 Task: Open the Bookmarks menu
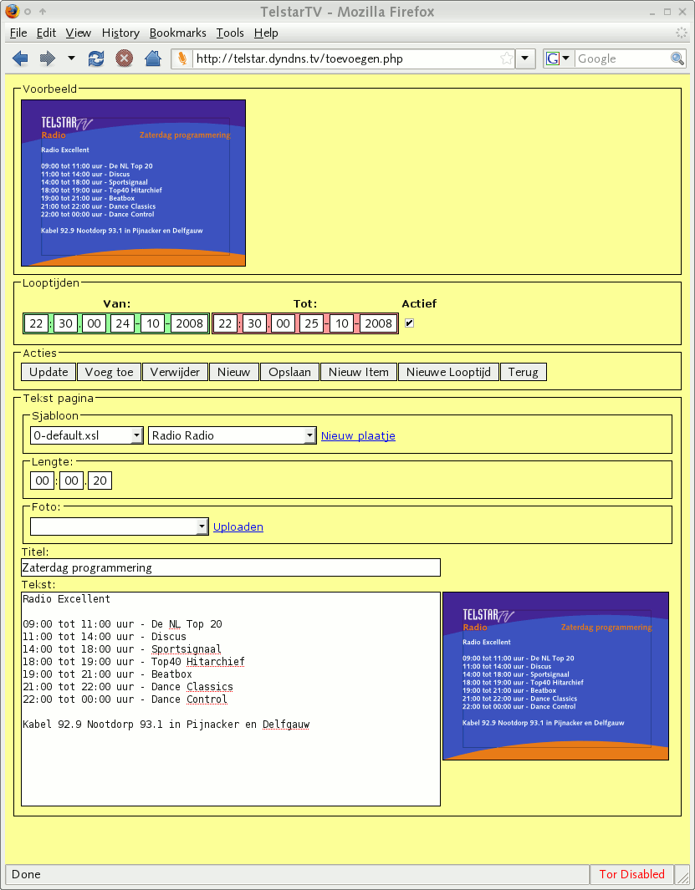177,33
